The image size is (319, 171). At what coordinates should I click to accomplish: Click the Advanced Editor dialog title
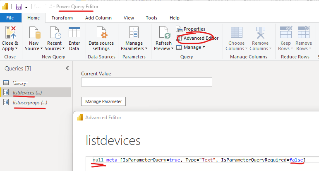click(x=103, y=118)
